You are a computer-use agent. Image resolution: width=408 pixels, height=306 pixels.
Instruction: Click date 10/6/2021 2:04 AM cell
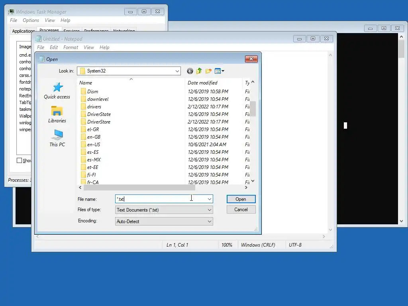click(207, 144)
